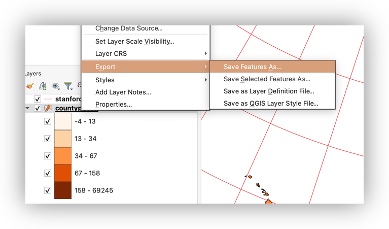Collapse the countyp layer legend tree
Image resolution: width=389 pixels, height=229 pixels.
click(27, 108)
